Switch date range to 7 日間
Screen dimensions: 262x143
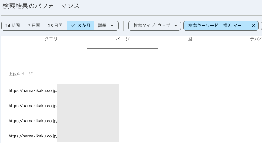34,26
